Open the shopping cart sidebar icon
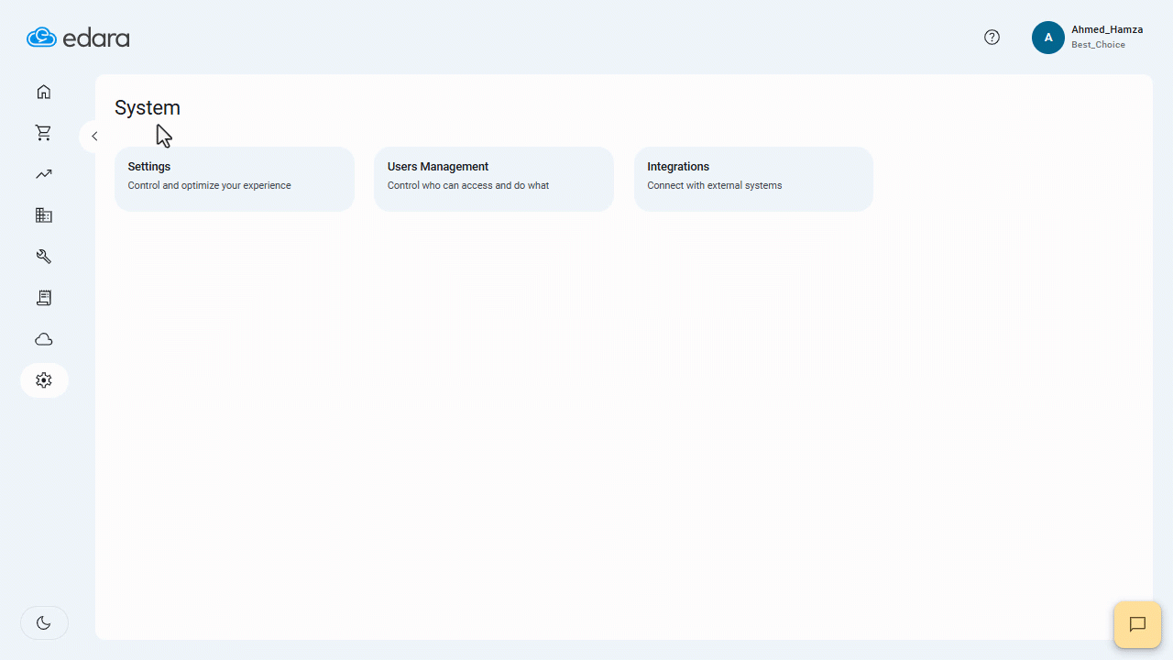Viewport: 1173px width, 660px height. pos(43,133)
